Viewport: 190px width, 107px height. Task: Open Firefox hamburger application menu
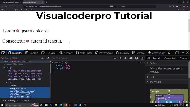coord(187,6)
